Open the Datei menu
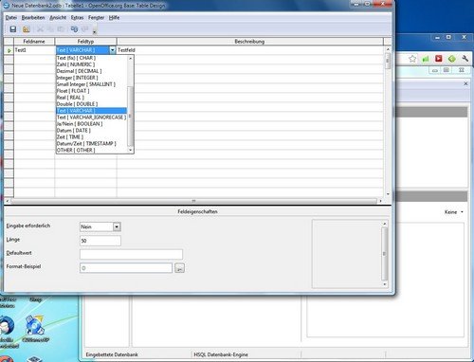Viewport: 474px width, 362px height. (11, 18)
